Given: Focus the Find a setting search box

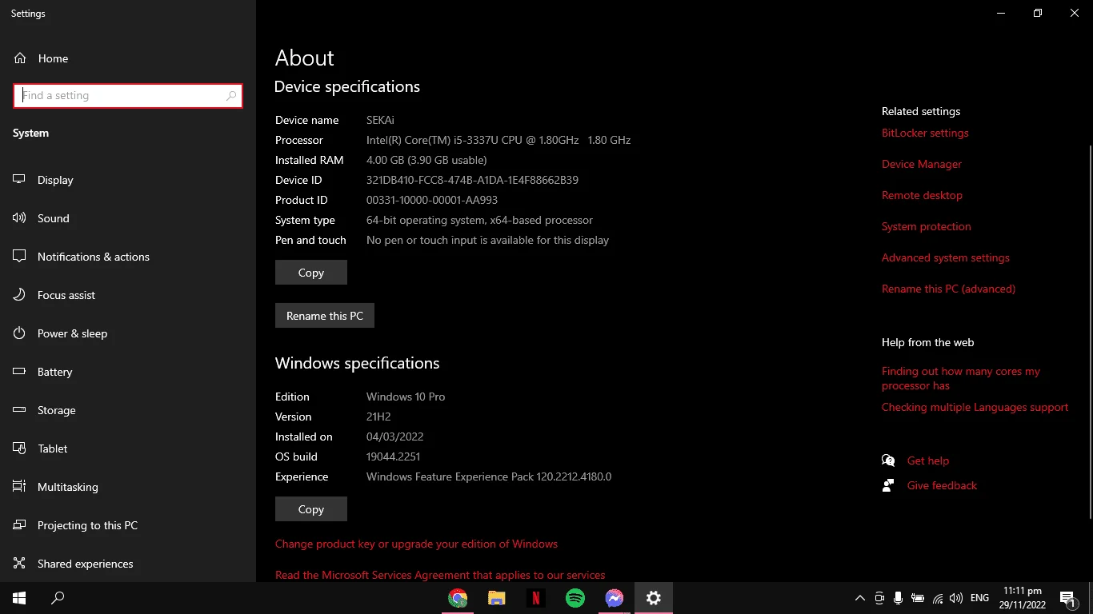Looking at the screenshot, I should pos(128,96).
